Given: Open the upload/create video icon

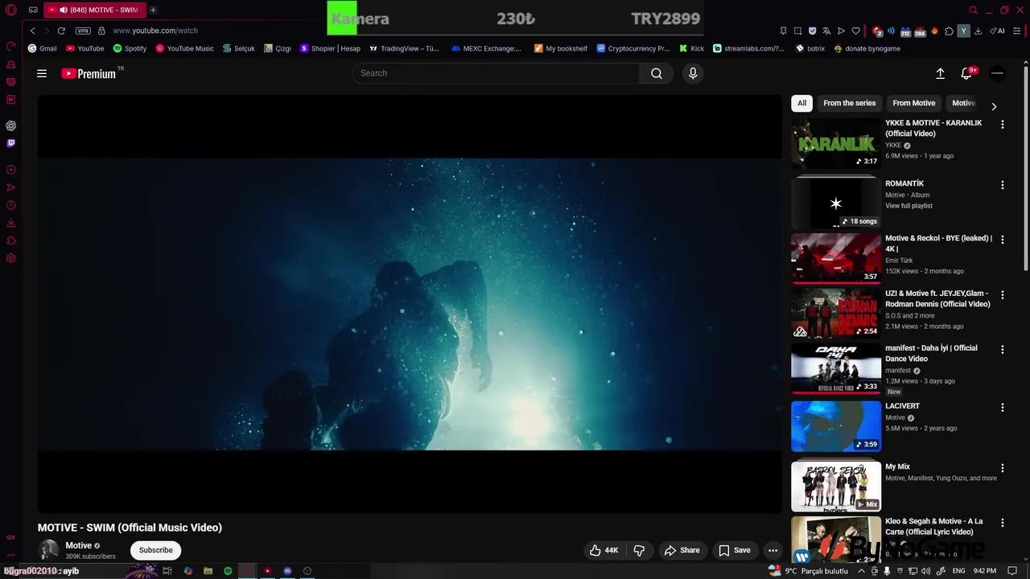Looking at the screenshot, I should (940, 73).
